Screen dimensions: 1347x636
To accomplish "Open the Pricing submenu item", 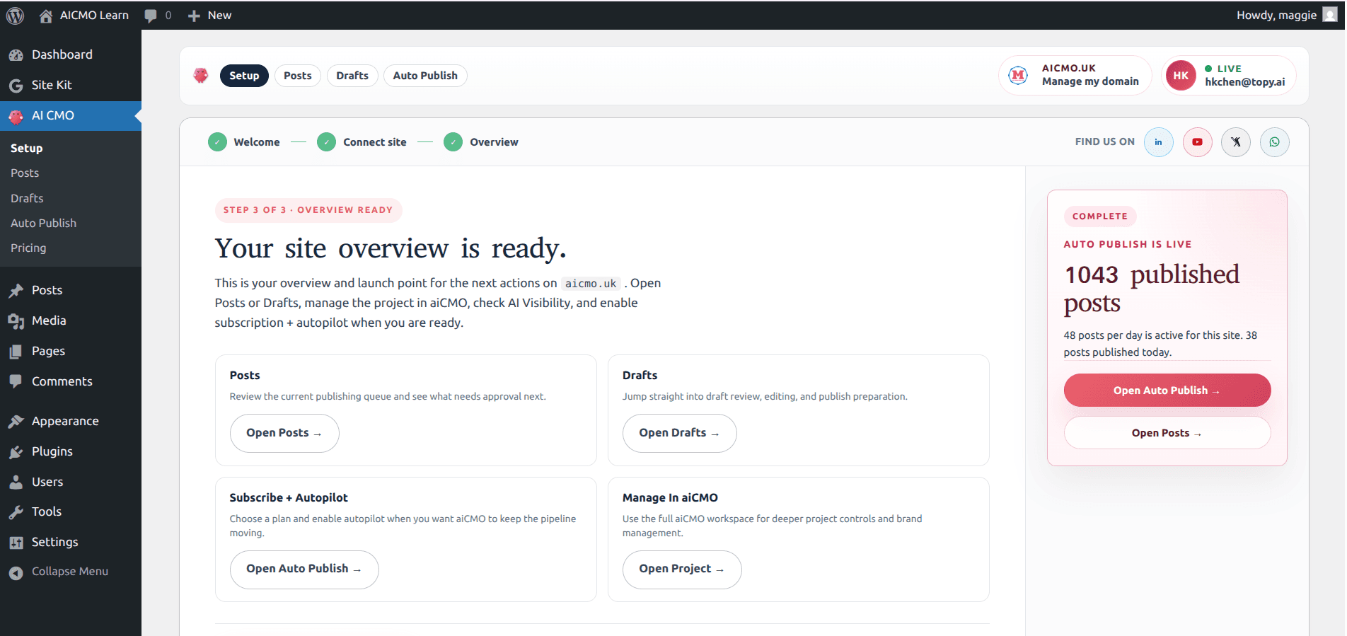I will click(28, 248).
